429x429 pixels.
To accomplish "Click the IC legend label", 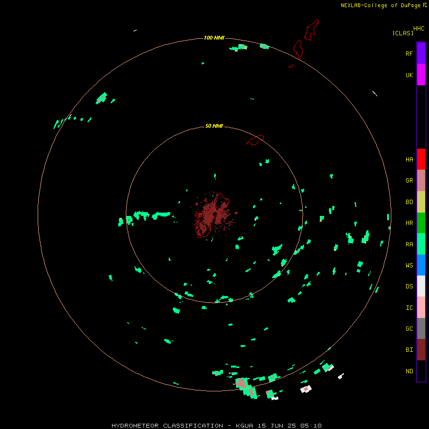I will 409,307.
